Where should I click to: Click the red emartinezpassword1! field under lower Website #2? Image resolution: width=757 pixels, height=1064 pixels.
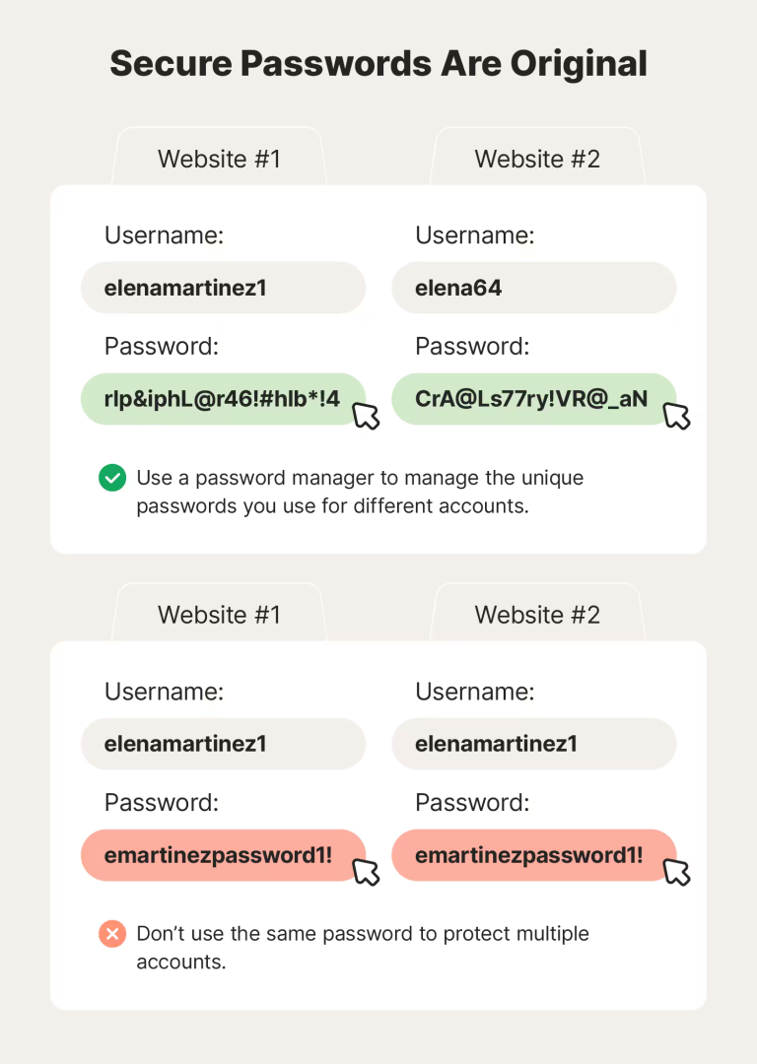pos(534,855)
